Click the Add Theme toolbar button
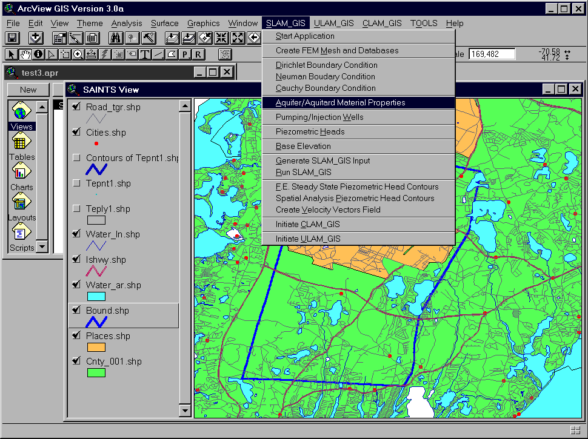588x439 pixels. tap(36, 38)
